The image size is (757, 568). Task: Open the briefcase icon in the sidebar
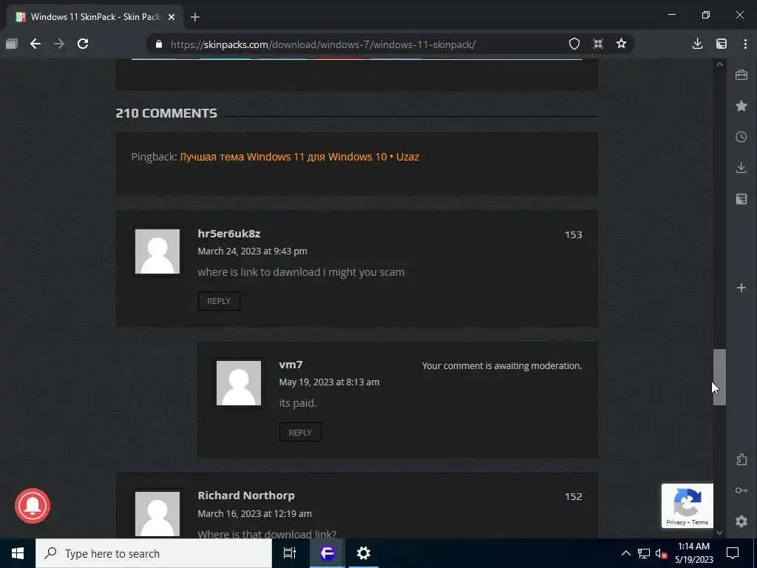click(741, 75)
